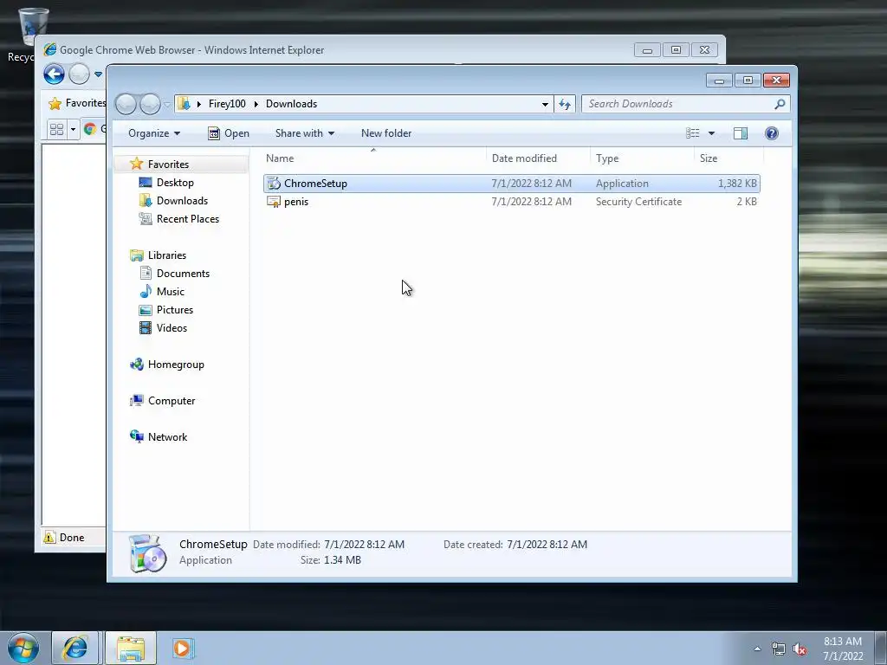Select Homegroup in navigation pane

click(x=176, y=365)
